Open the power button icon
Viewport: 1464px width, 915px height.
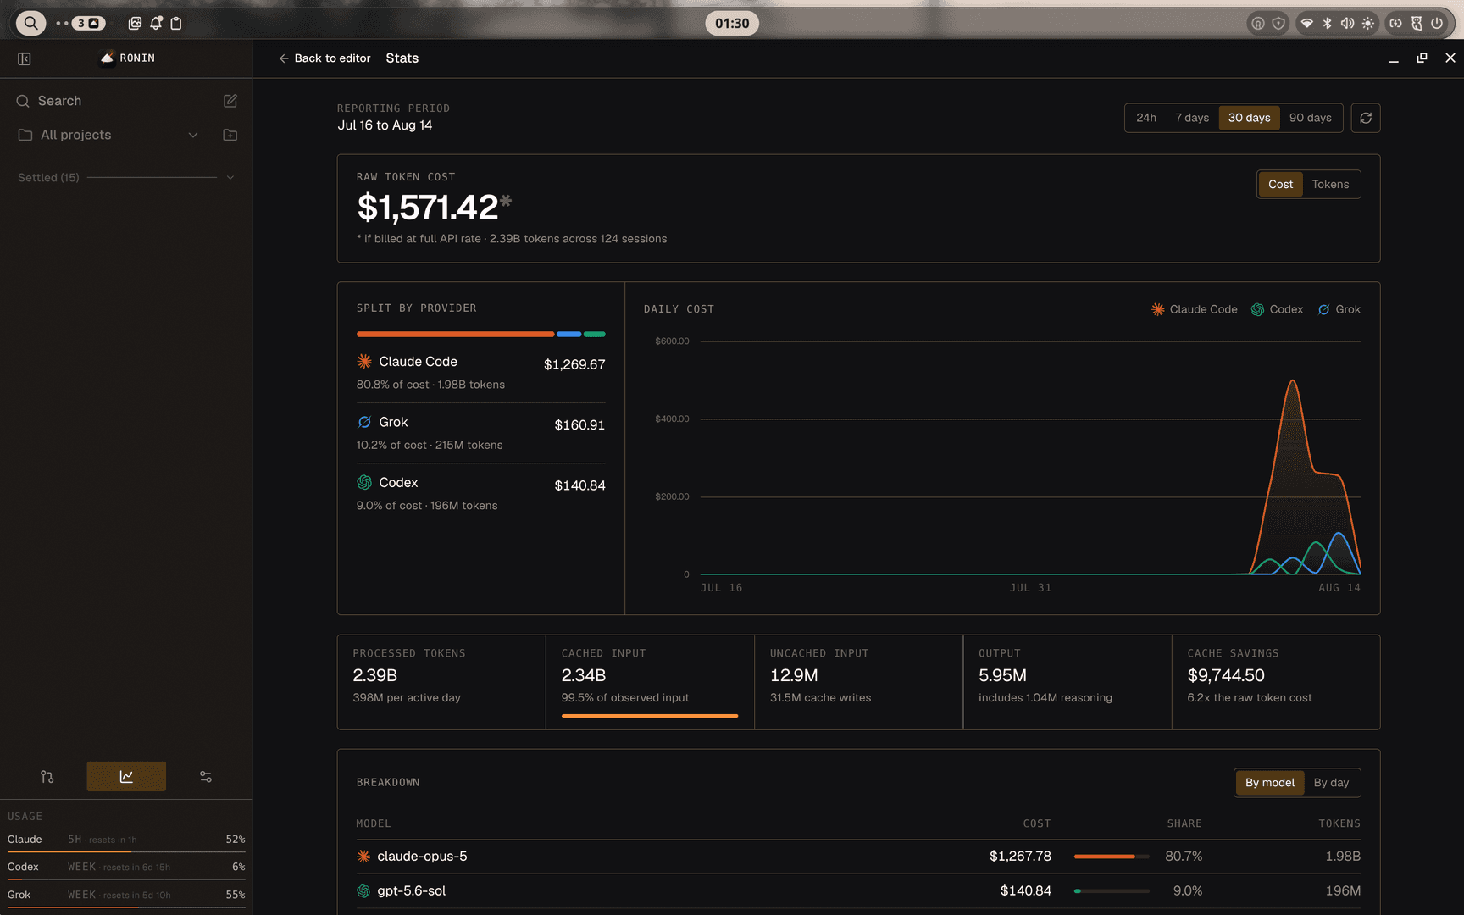[1437, 23]
